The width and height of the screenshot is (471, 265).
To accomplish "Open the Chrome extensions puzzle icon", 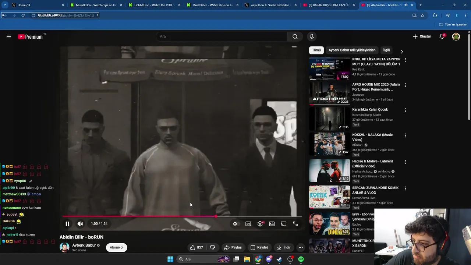I will (x=435, y=15).
